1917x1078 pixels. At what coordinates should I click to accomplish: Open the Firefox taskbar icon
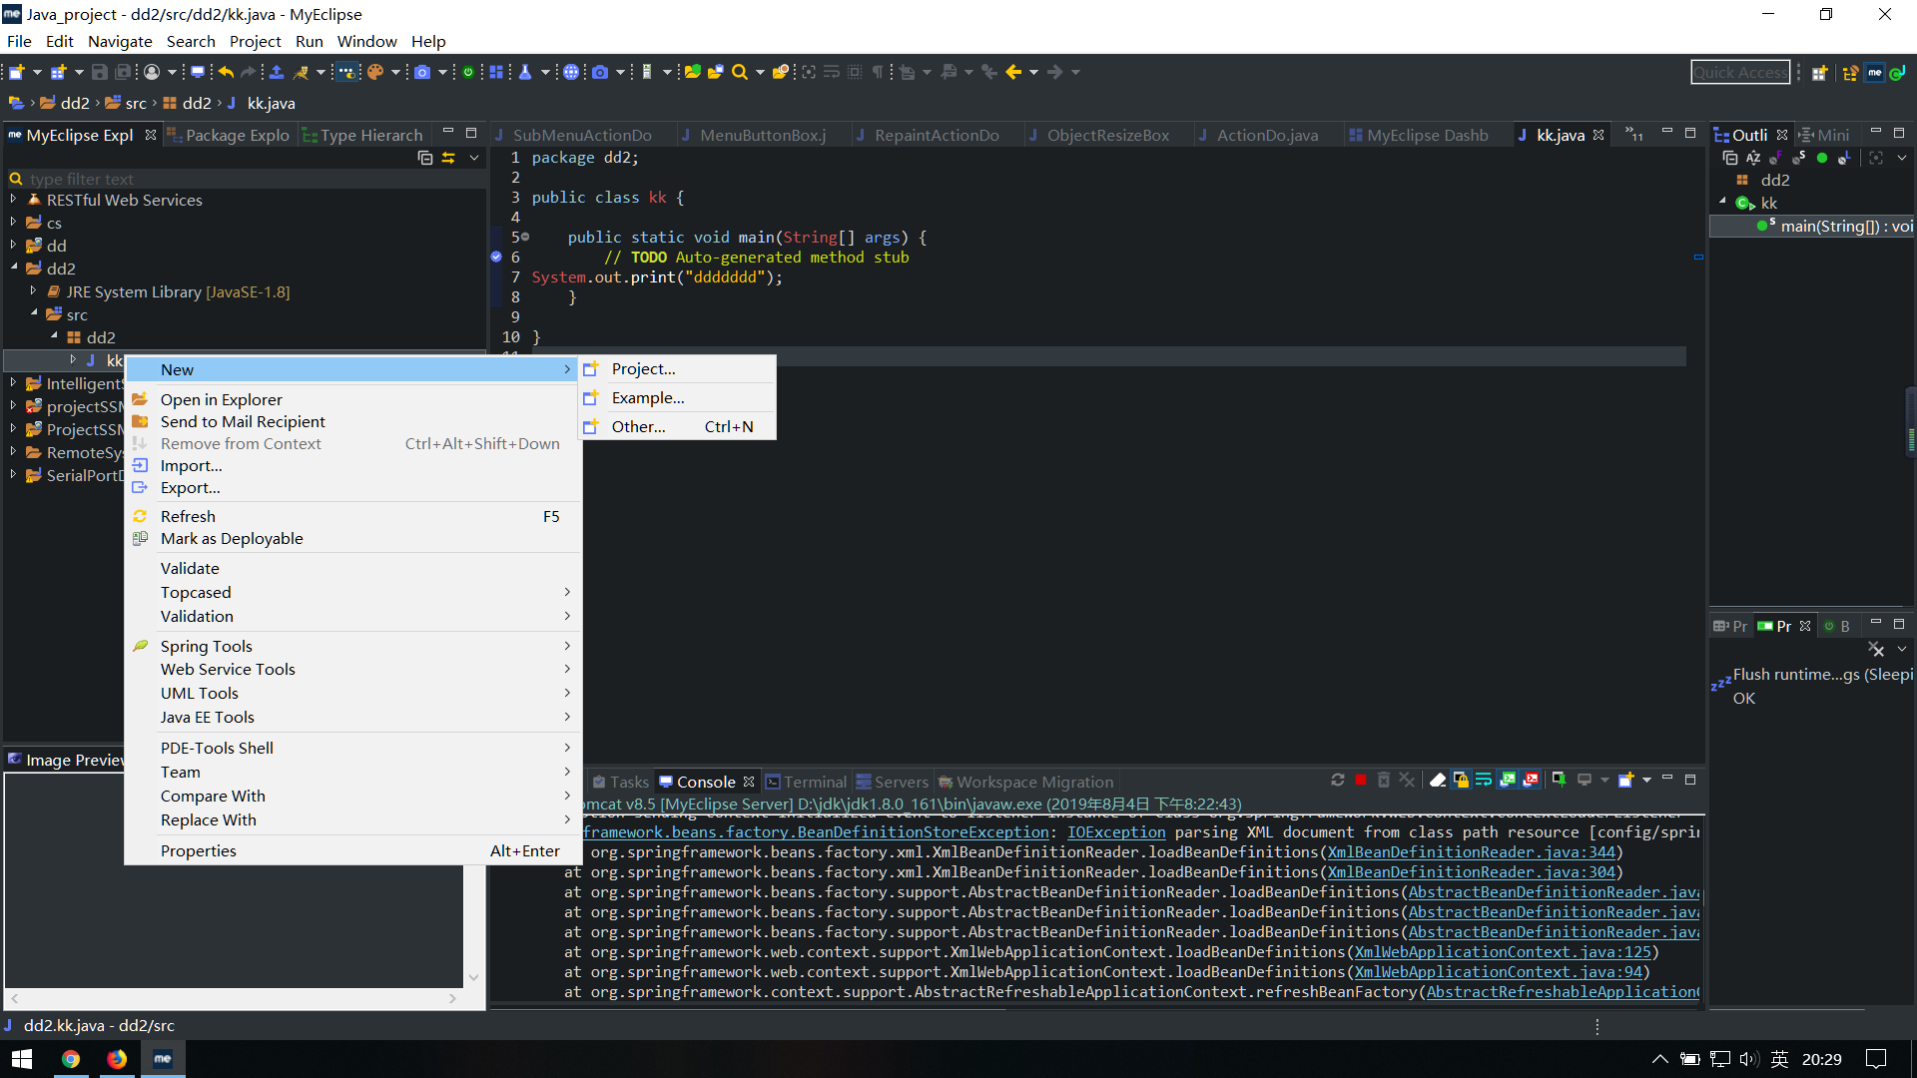(117, 1059)
